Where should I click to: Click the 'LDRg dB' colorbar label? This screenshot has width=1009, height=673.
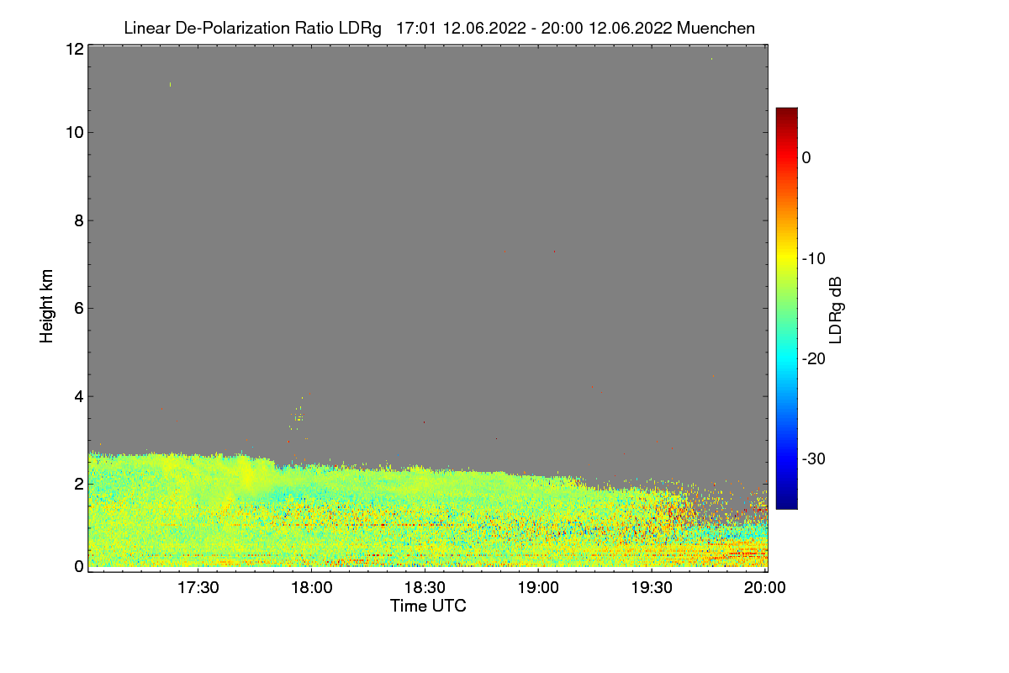click(x=836, y=310)
